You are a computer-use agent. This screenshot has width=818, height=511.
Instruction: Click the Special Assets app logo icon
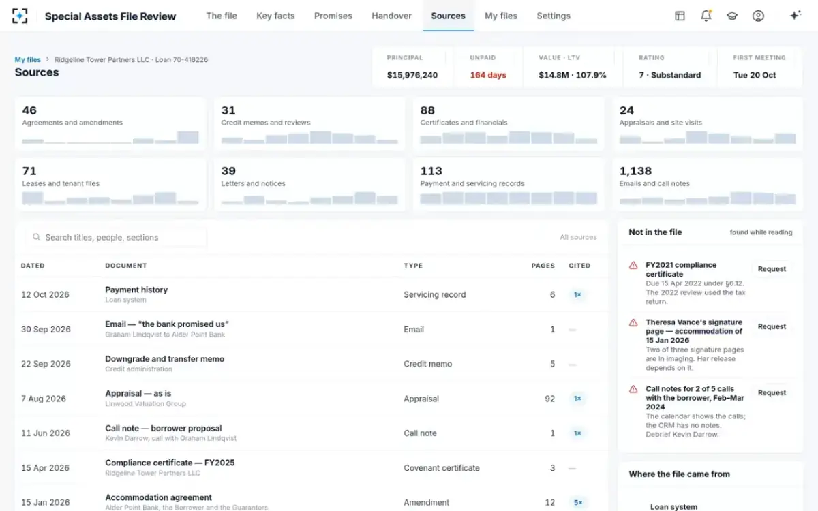coord(20,16)
